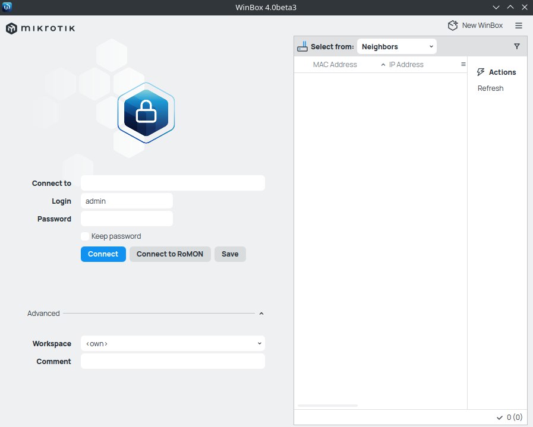Click the blue lock hexagon icon
The image size is (533, 427).
[x=146, y=113]
